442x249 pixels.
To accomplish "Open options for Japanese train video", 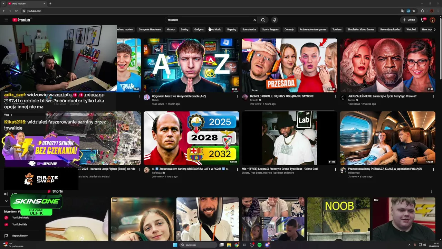I will [x=433, y=169].
